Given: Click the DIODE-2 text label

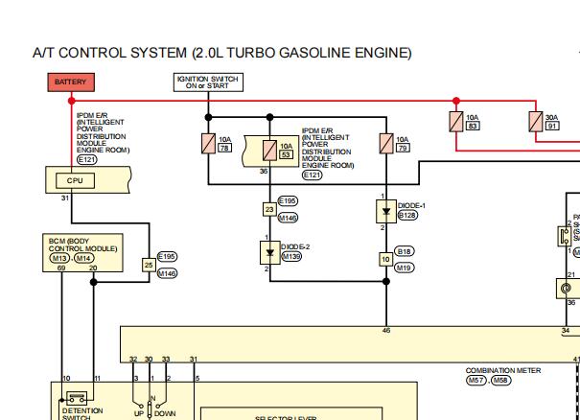Looking at the screenshot, I should (x=295, y=246).
